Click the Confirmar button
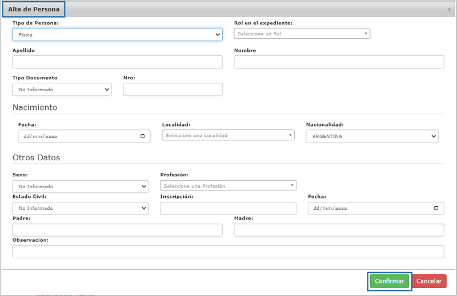The width and height of the screenshot is (457, 296). pos(389,281)
